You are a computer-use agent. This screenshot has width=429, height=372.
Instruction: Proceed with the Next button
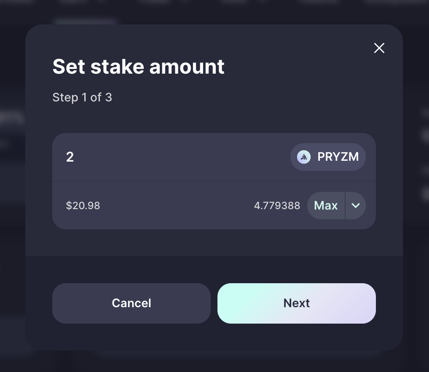[297, 303]
